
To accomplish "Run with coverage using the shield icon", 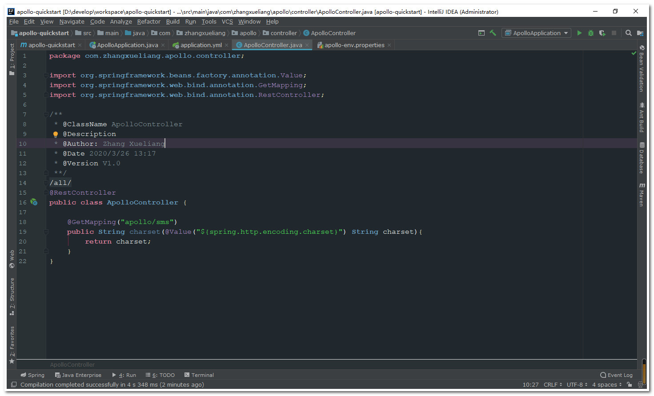I will pos(602,33).
